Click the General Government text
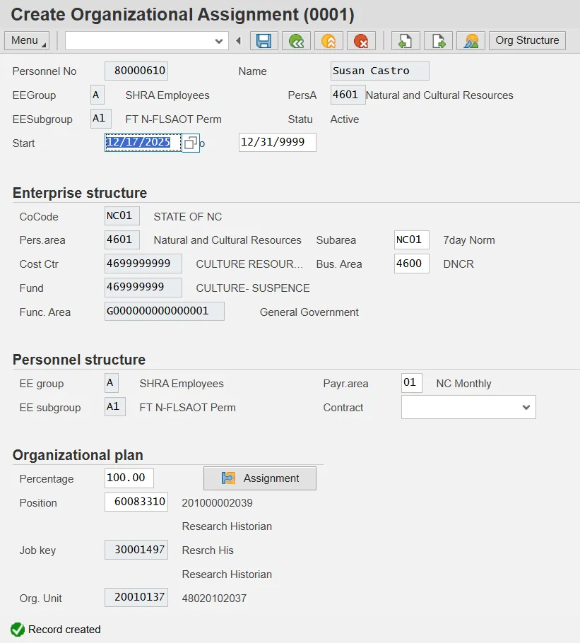This screenshot has height=643, width=580. click(309, 312)
